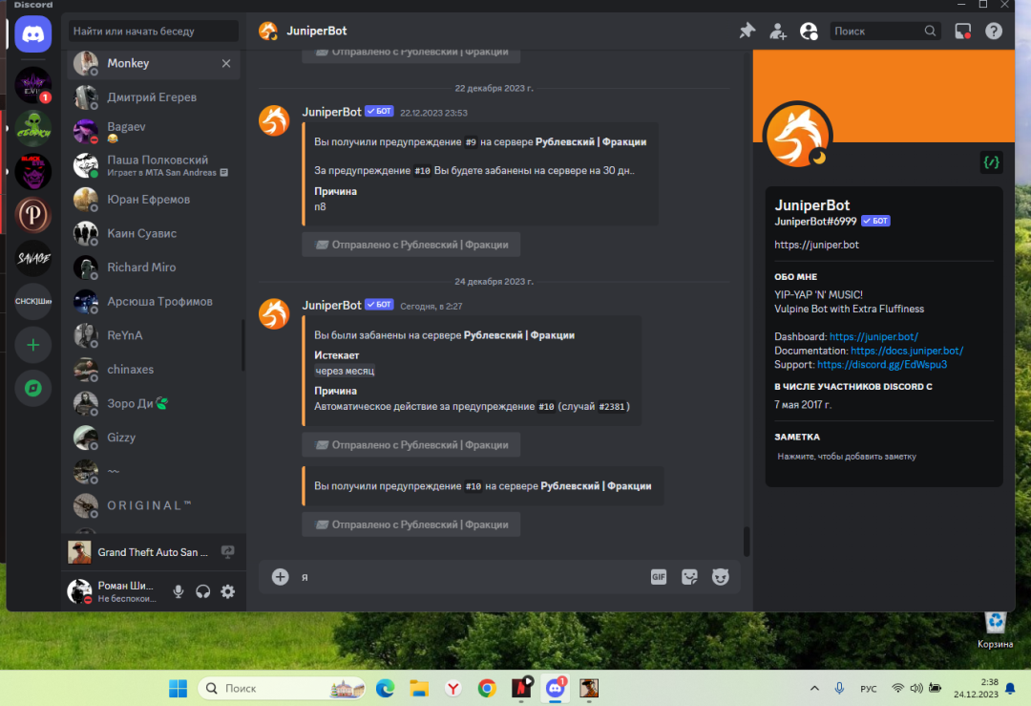Screen dimensions: 1031x706
Task: Hide the user profile panel
Action: point(810,31)
